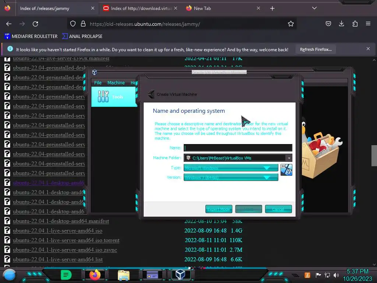Open the green notes app on taskbar

click(66, 275)
